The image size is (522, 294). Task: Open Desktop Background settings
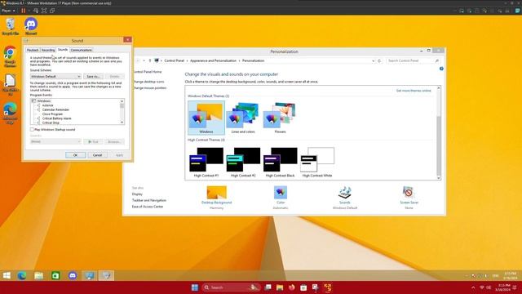216,197
